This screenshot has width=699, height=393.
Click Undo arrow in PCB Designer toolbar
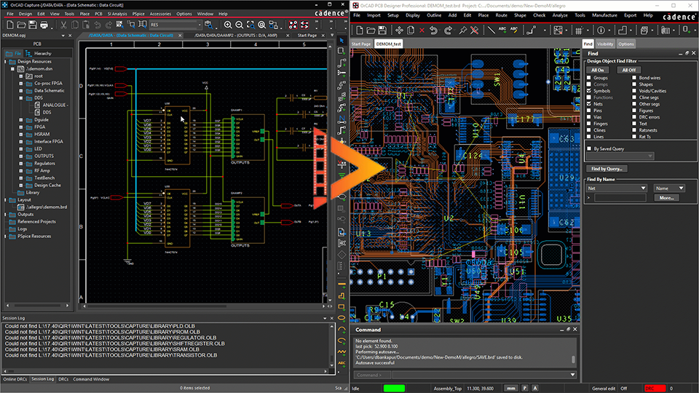[x=433, y=31]
